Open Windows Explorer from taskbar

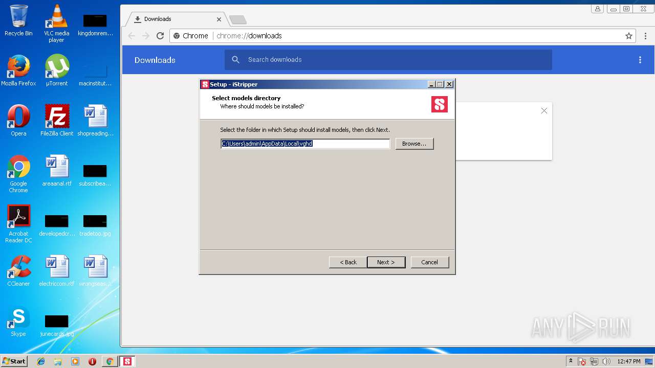click(x=58, y=361)
